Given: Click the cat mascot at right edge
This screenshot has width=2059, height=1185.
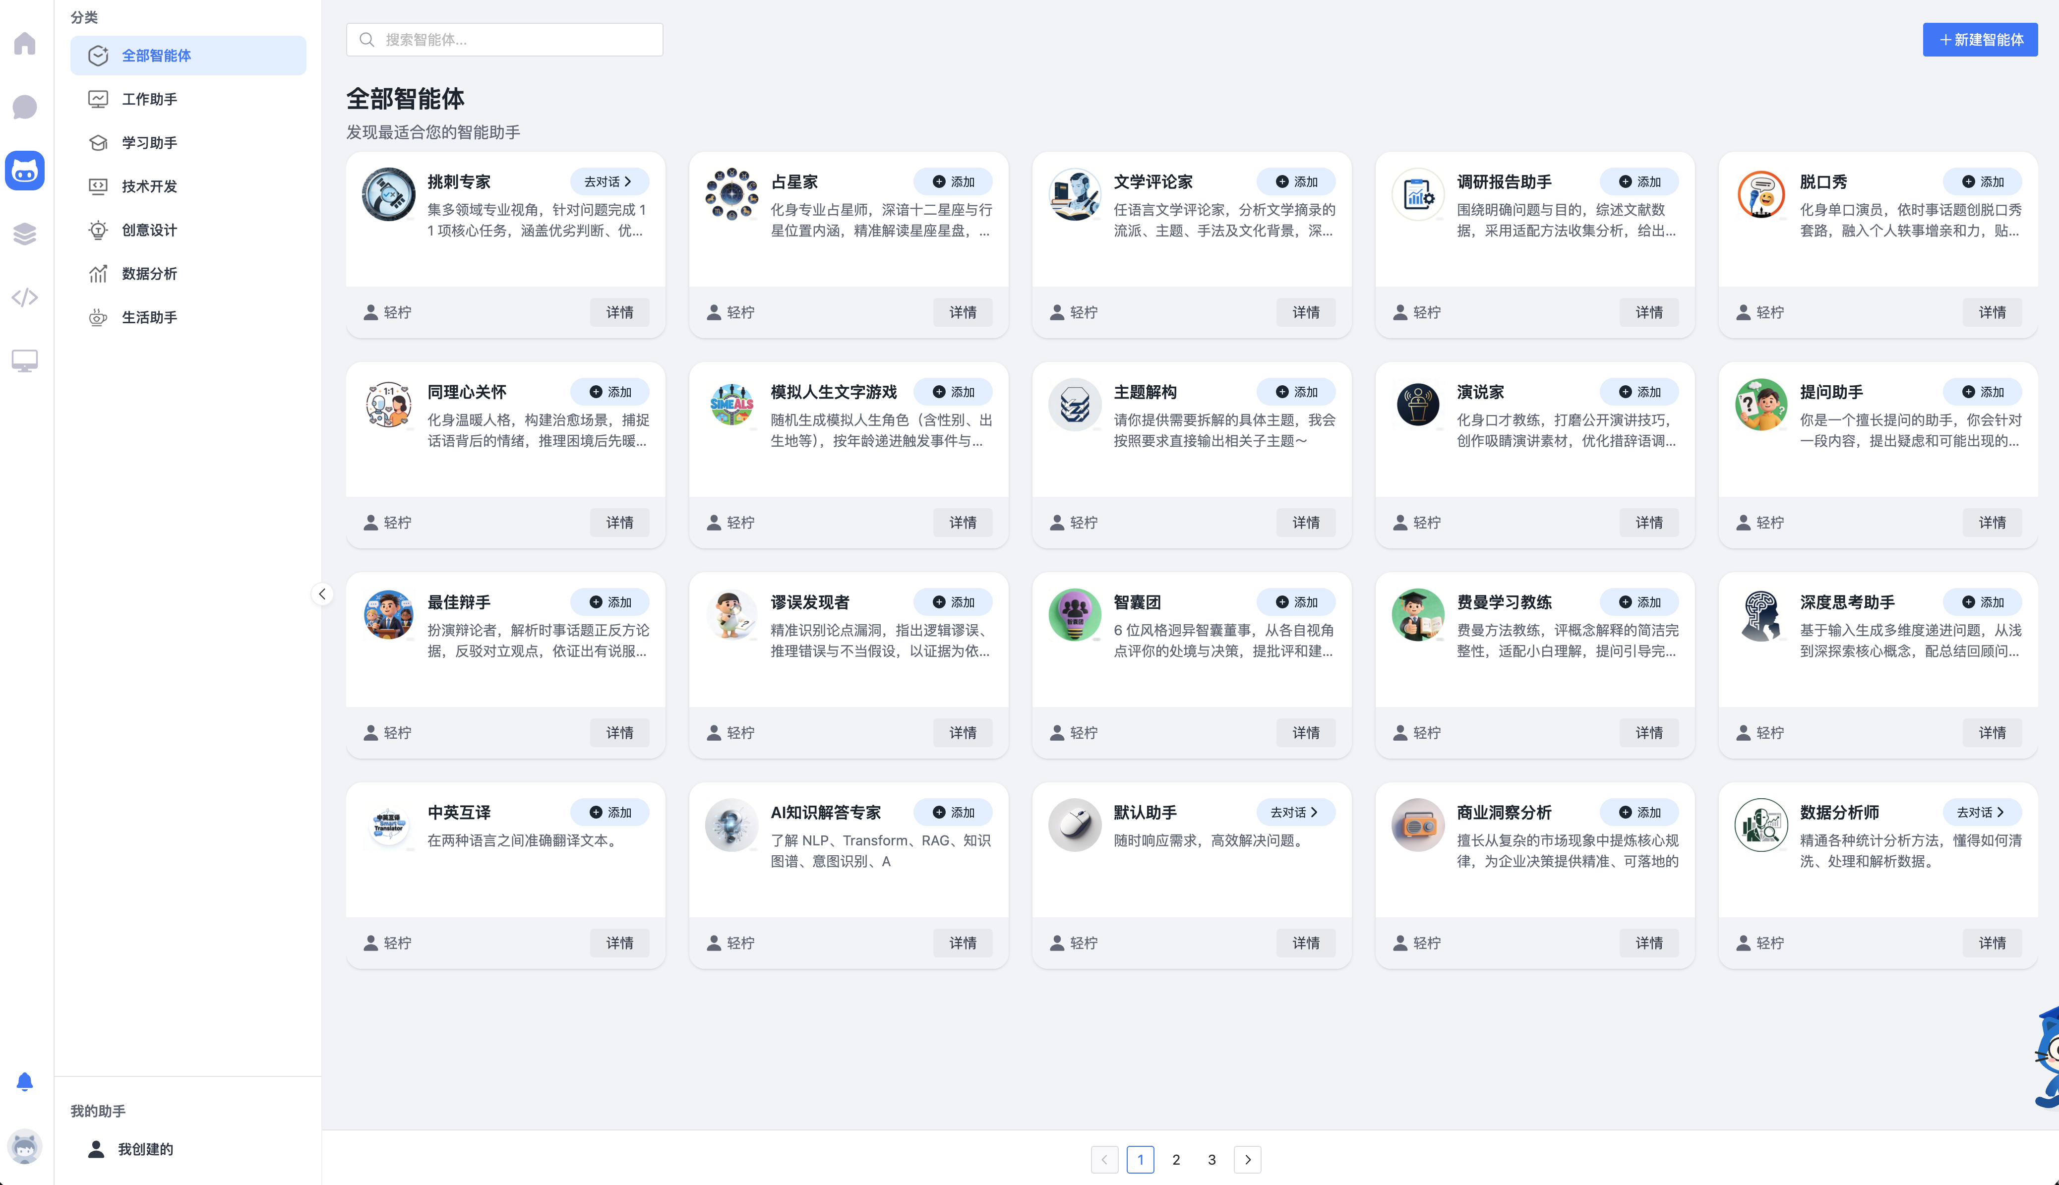Looking at the screenshot, I should [x=2047, y=1058].
